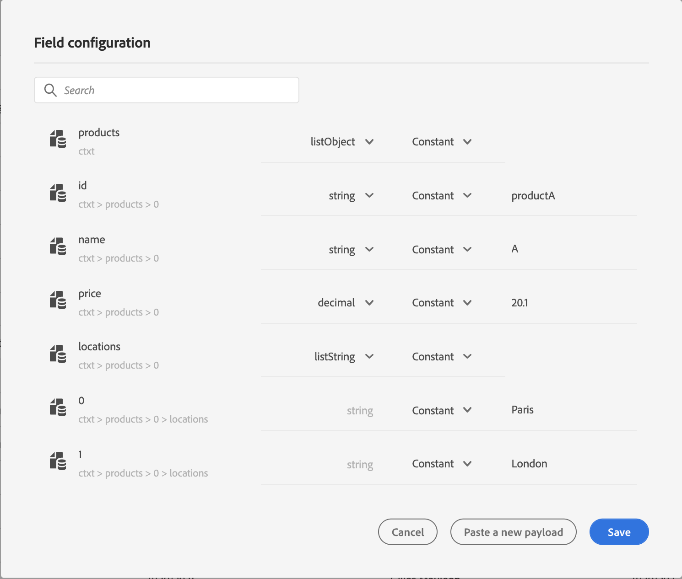682x579 pixels.
Task: Open the Constant dropdown for the id field
Action: (467, 196)
